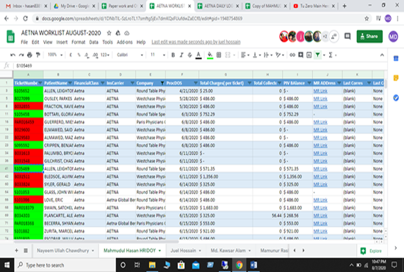Format as percent icon
The image size is (404, 272).
point(79,55)
